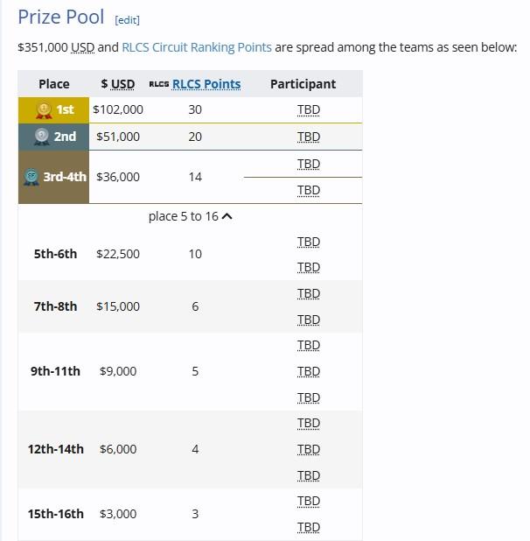Click the TBD participant for 1st place
The image size is (530, 541).
tap(309, 109)
